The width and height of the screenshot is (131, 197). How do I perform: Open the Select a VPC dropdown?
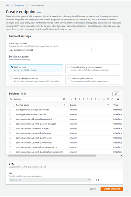click(50, 180)
